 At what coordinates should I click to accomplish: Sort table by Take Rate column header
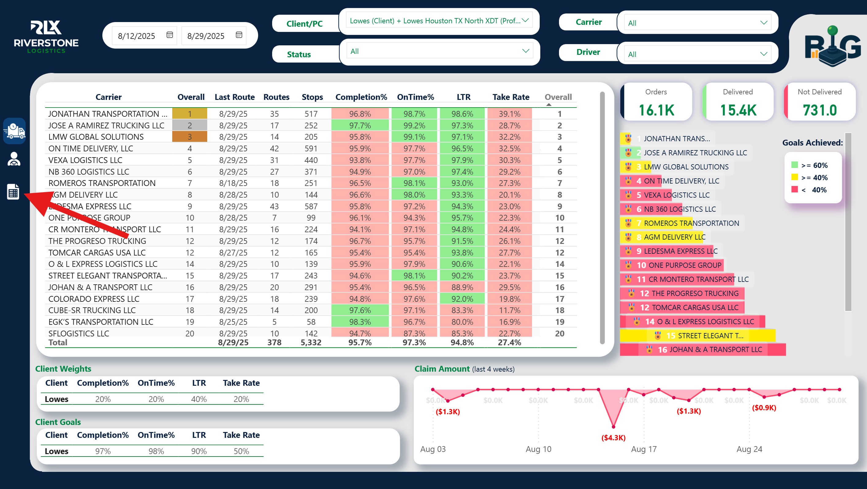[x=511, y=97]
